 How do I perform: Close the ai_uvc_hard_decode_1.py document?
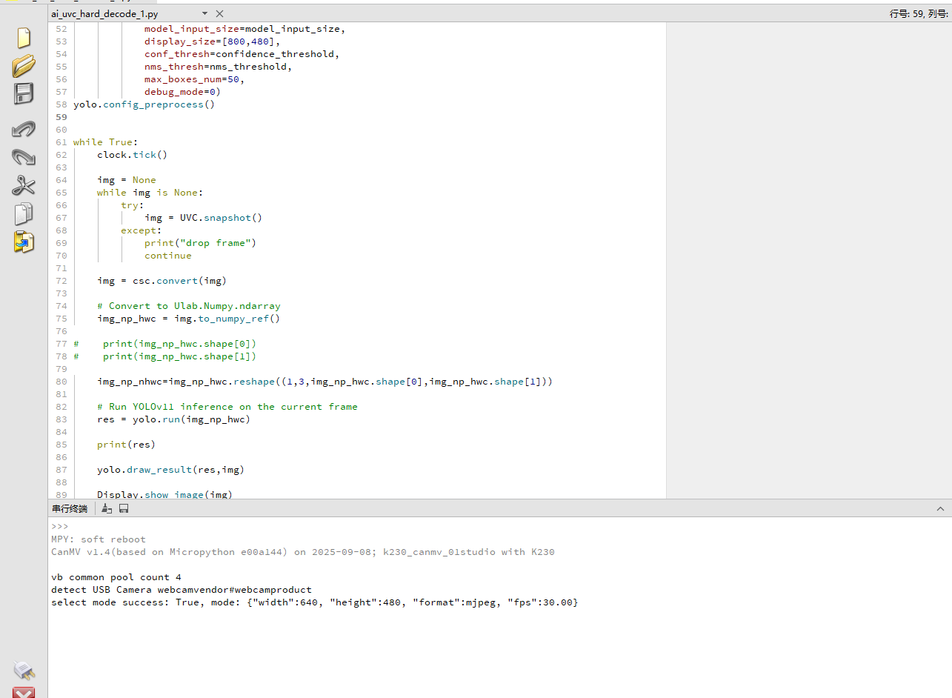[x=219, y=14]
